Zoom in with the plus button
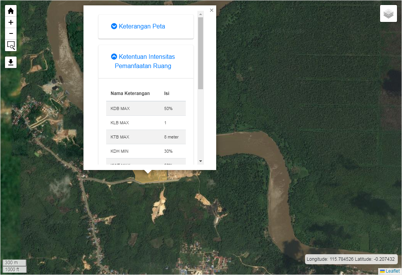This screenshot has width=402, height=275. click(x=11, y=22)
